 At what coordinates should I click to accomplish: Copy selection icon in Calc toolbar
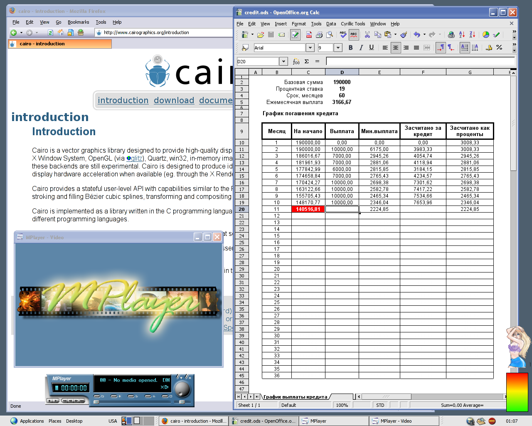click(x=377, y=35)
